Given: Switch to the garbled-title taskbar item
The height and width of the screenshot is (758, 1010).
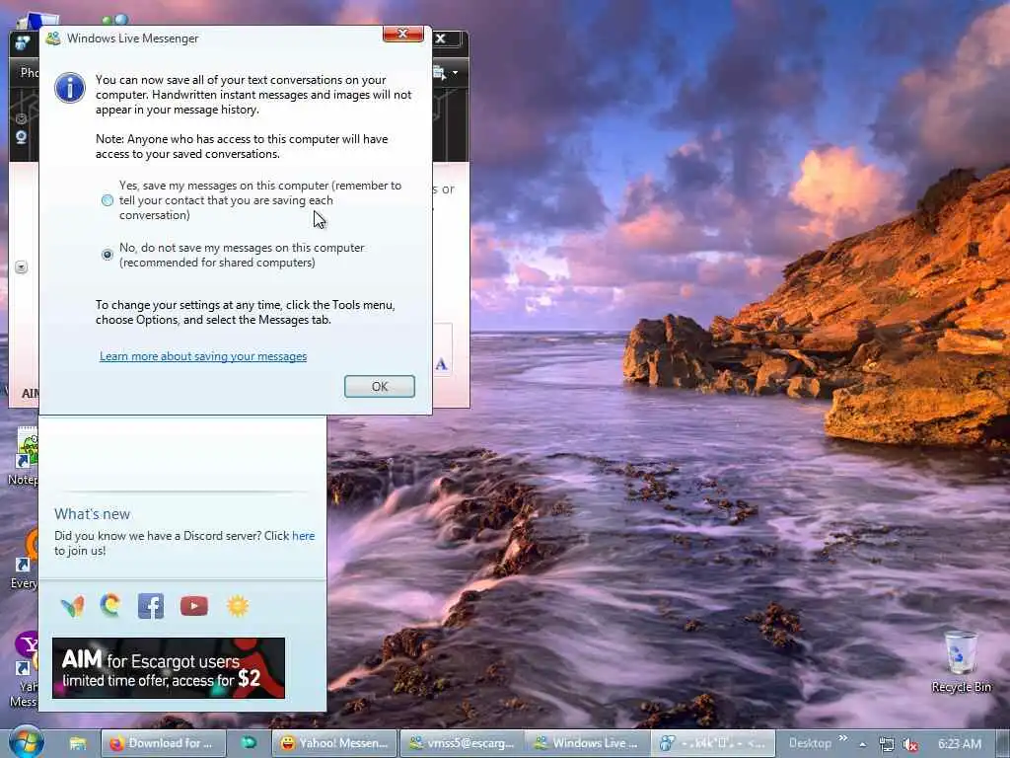Looking at the screenshot, I should [713, 743].
